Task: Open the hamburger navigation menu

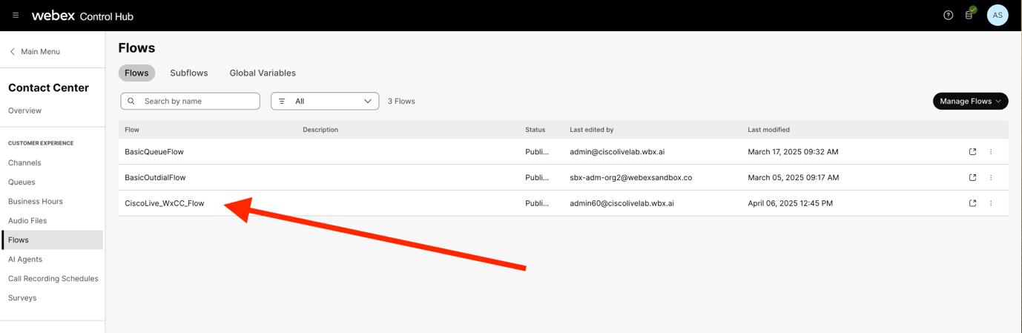Action: (x=16, y=16)
